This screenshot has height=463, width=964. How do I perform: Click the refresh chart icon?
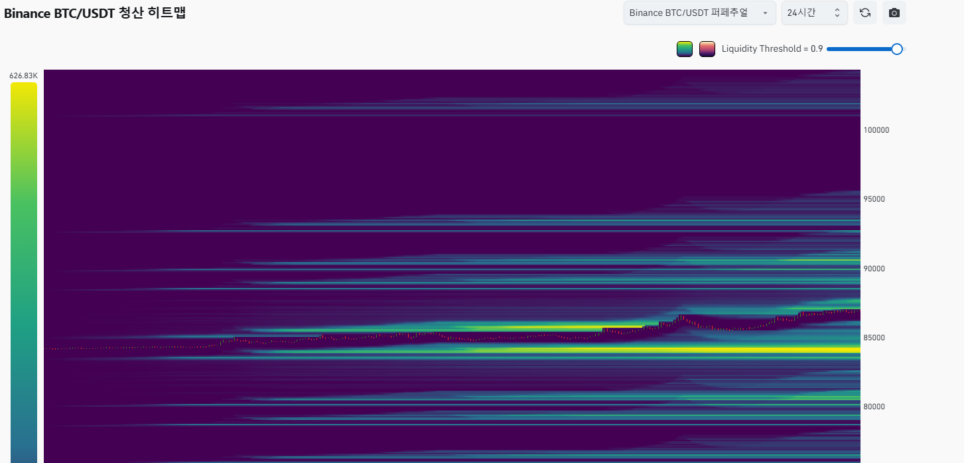coord(865,13)
